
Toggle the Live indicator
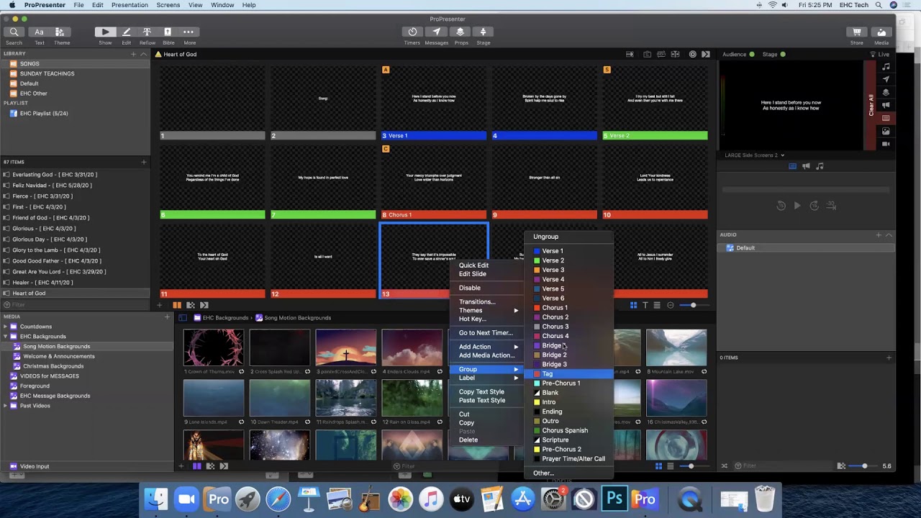coord(880,54)
